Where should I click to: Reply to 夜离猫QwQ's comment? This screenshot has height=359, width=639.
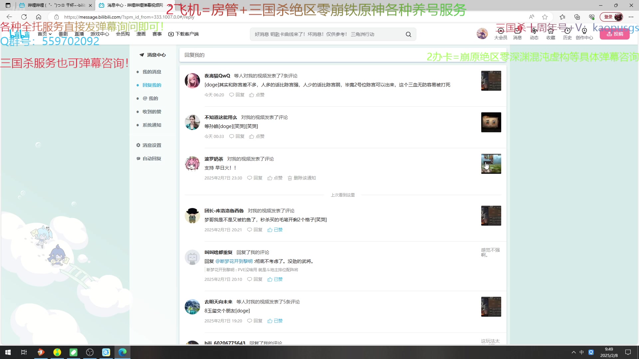237,95
